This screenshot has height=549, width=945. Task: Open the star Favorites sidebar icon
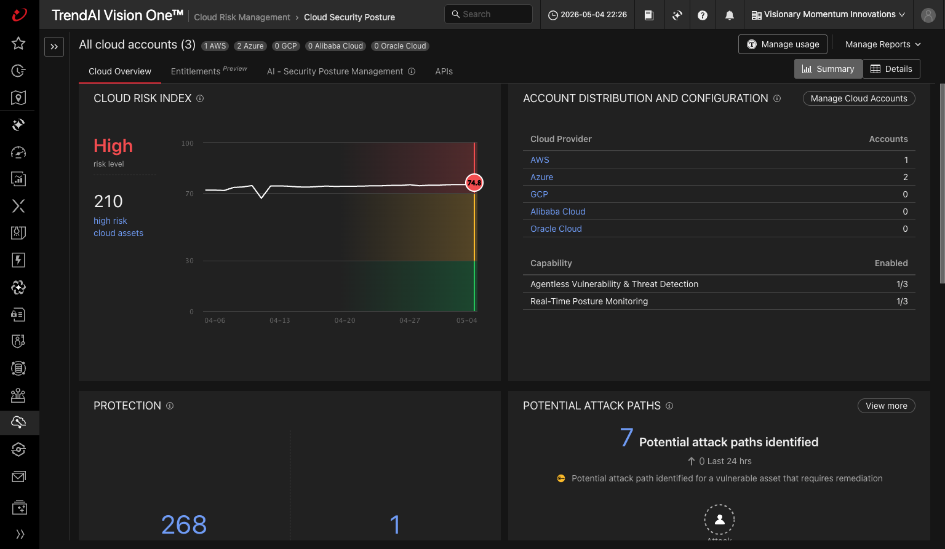18,43
